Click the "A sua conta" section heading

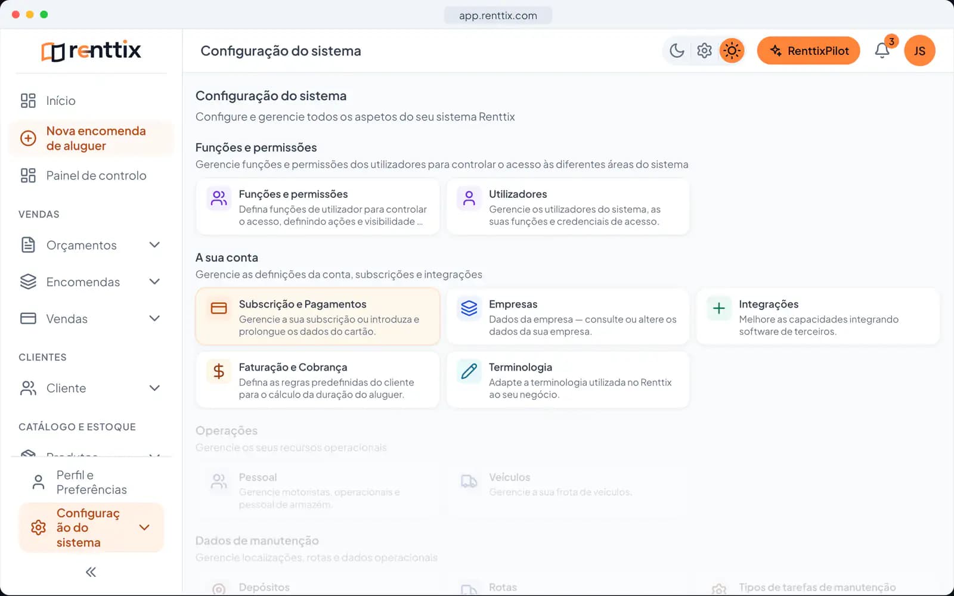(x=227, y=257)
